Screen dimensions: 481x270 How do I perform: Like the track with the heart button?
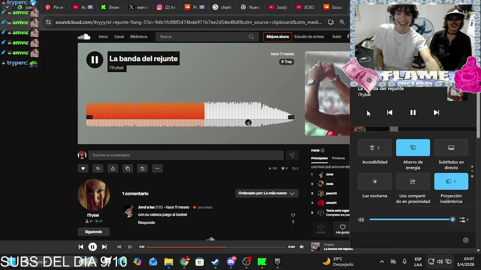coord(83,168)
